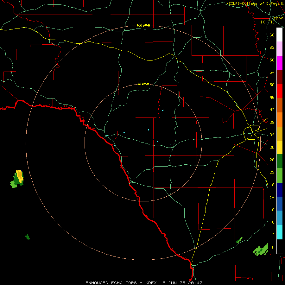The image size is (285, 285).
Task: Click the KDFX radar site identifier
Action: (x=152, y=283)
